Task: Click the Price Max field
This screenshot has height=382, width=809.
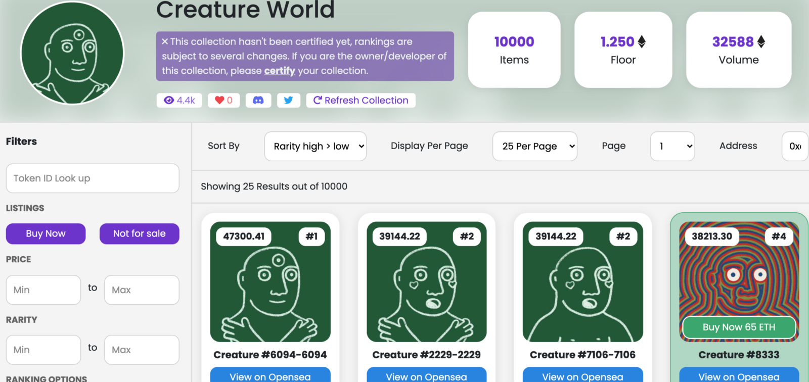Action: click(x=142, y=290)
